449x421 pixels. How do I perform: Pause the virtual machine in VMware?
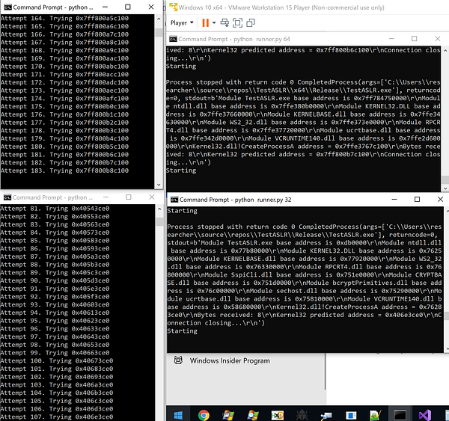coord(205,22)
